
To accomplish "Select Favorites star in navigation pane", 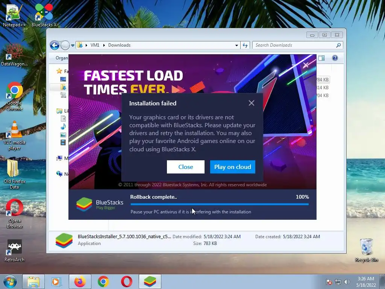I will 59,71.
